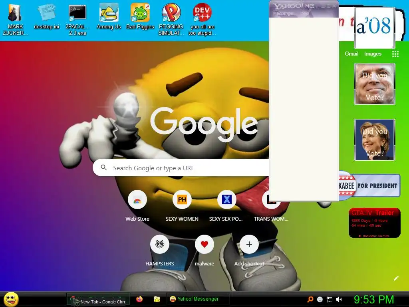Open the Messenger menu in Yahoo! Messenger
The width and height of the screenshot is (409, 307).
283,13
